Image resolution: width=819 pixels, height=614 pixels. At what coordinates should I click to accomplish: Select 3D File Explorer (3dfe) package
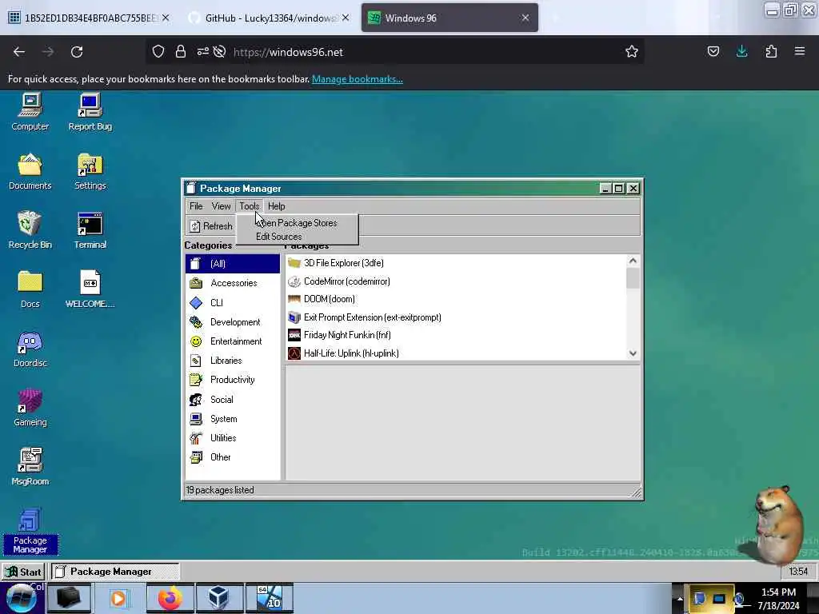click(455, 263)
